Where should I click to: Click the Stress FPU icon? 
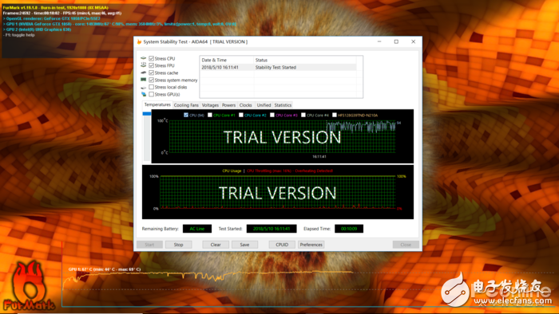(x=144, y=65)
